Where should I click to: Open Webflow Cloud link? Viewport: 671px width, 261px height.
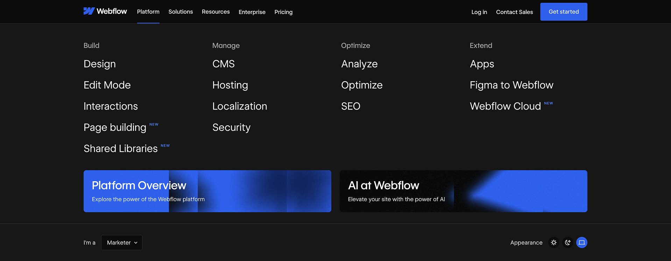505,106
